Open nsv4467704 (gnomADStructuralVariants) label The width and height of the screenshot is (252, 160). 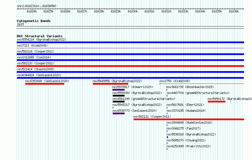(x=198, y=93)
